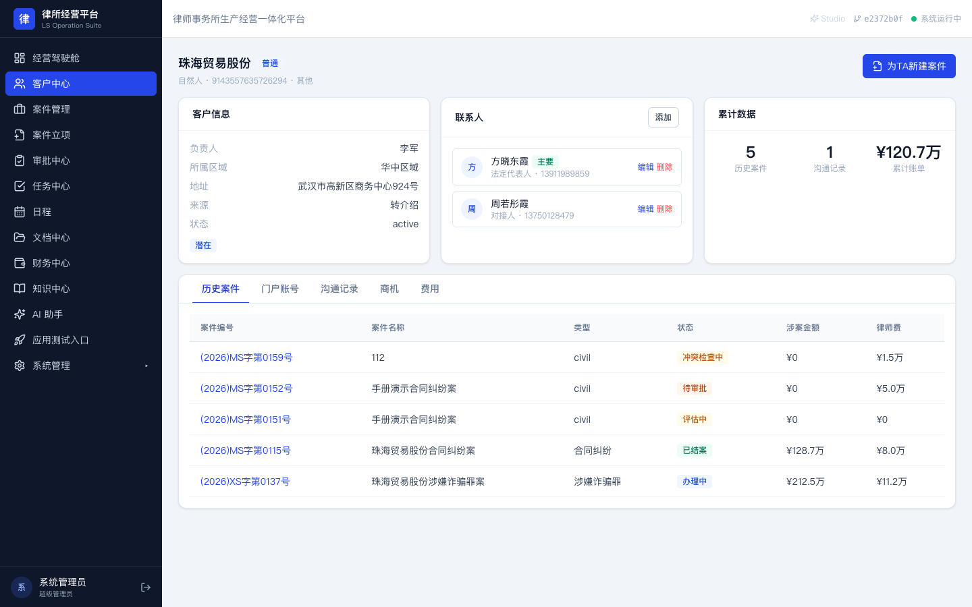Open case (2026)MS字第0159号

tap(246, 357)
